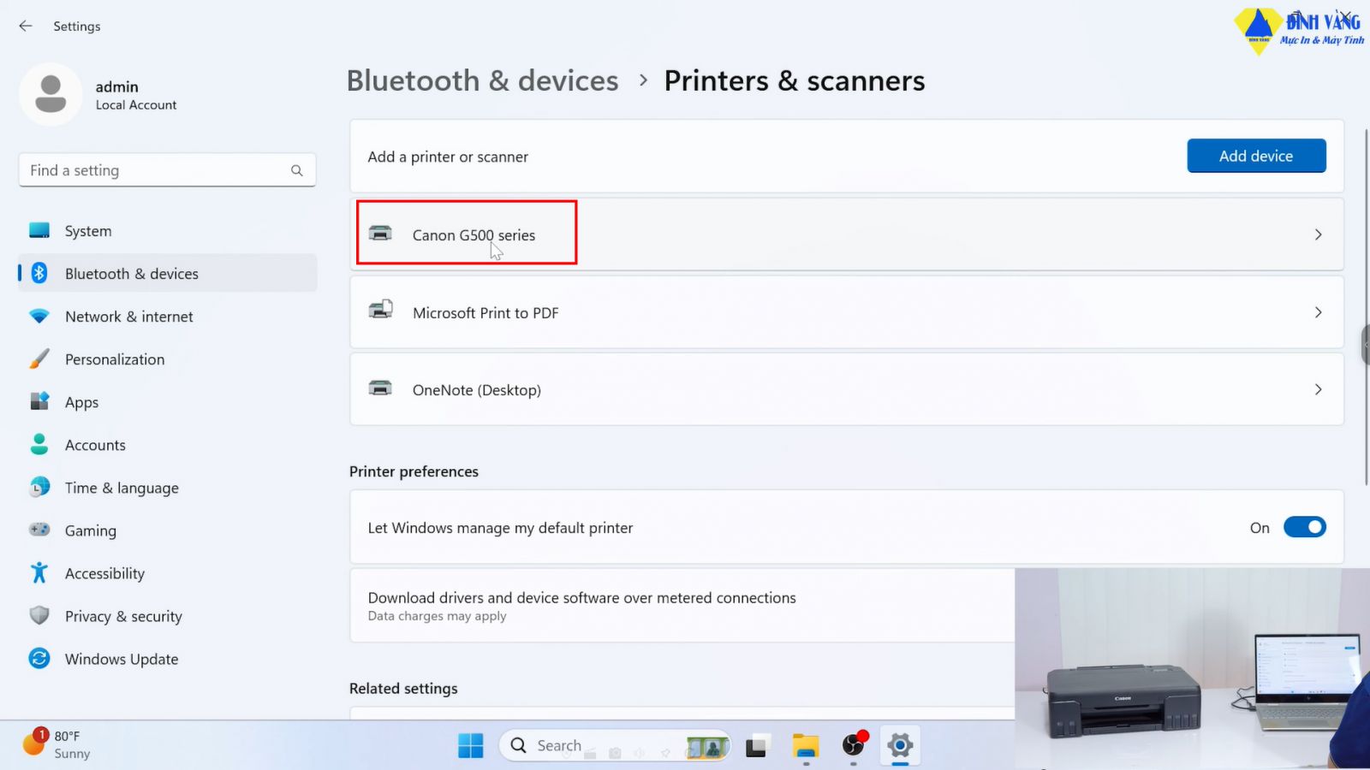
Task: Click the back arrow in Settings header
Action: 26,26
